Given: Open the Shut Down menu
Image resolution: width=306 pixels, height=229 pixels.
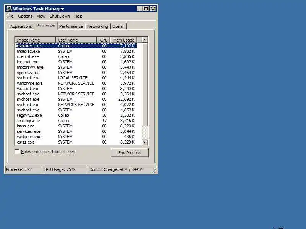Looking at the screenshot, I should click(60, 16).
